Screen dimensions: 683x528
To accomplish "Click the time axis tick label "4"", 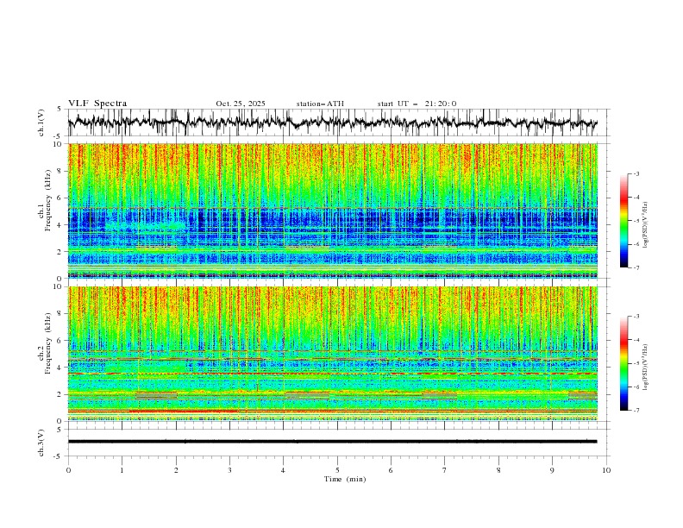I will 284,470.
